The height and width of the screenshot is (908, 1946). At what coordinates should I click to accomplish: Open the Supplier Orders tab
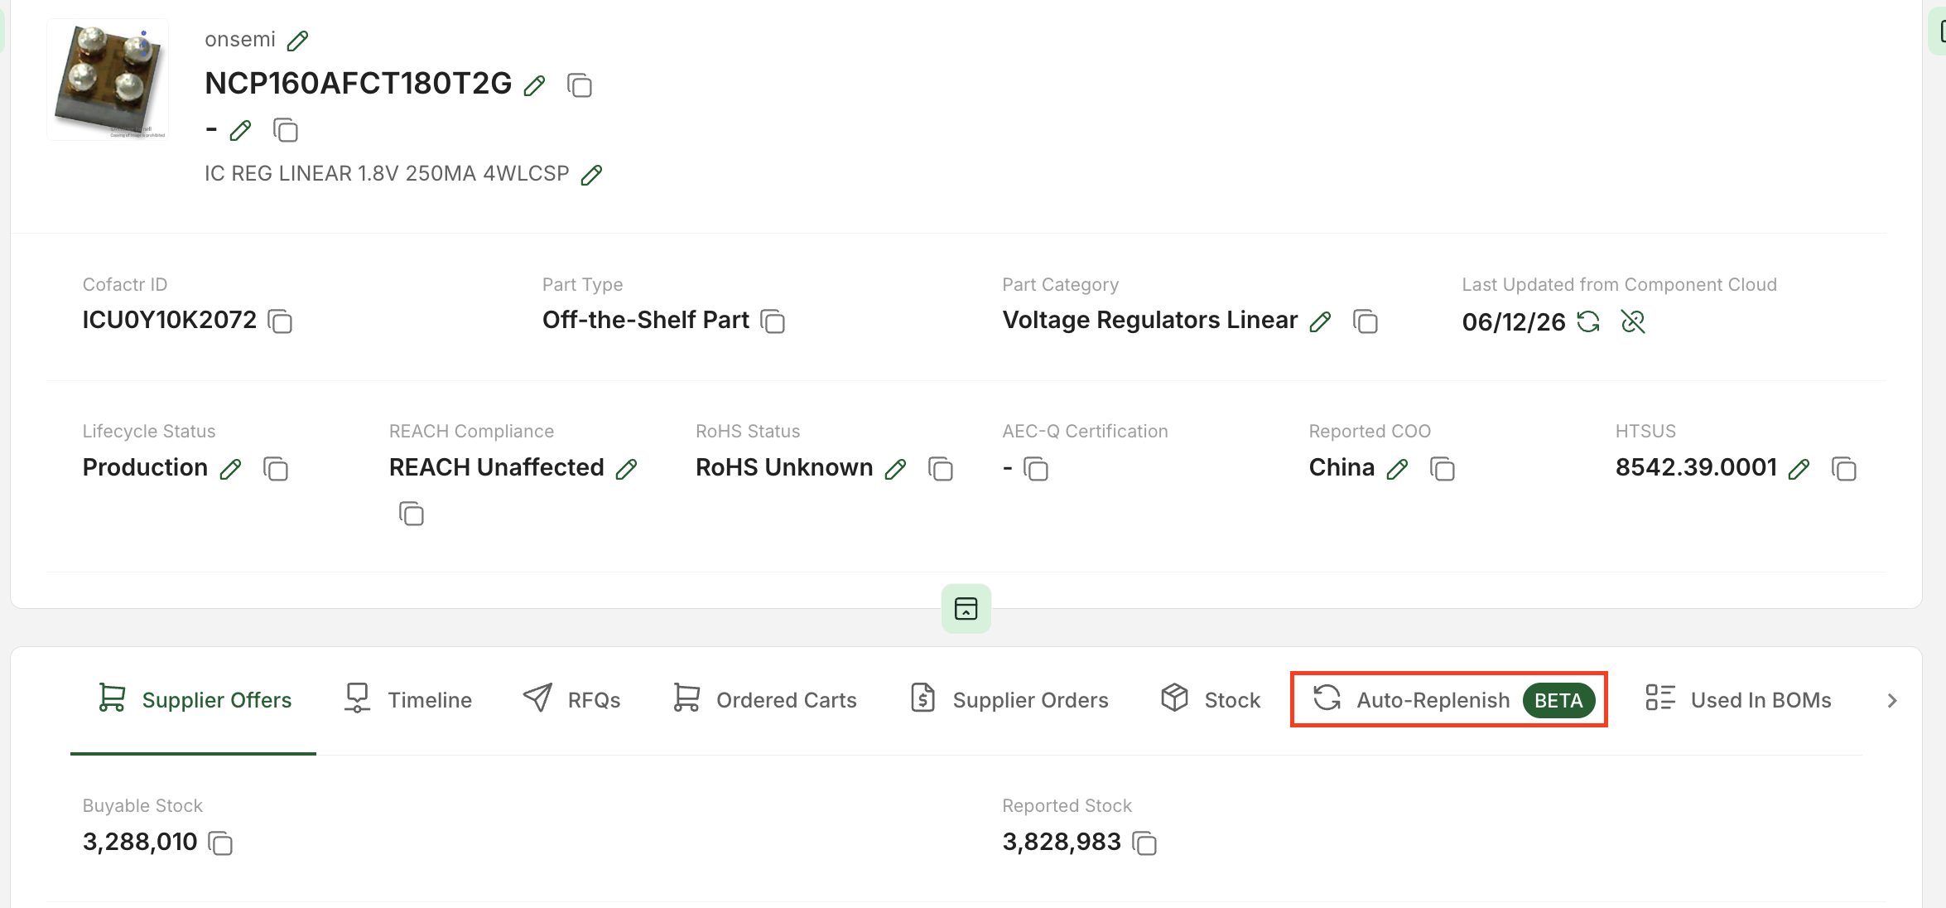click(1009, 700)
